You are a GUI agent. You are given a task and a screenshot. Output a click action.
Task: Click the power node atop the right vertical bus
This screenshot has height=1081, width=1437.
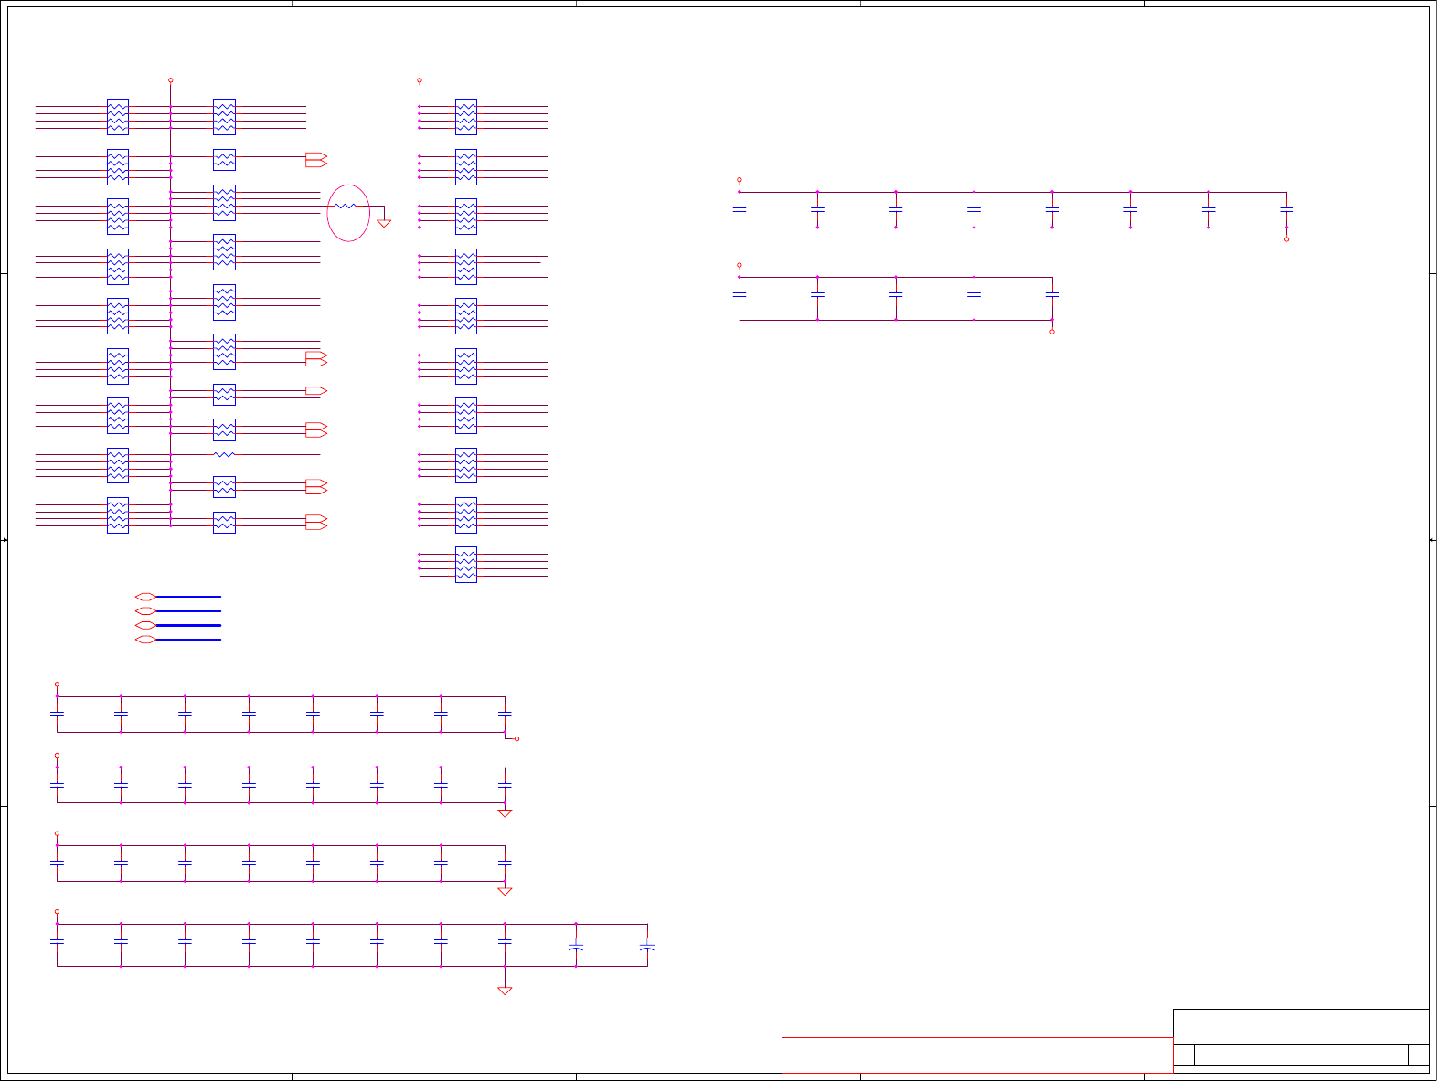[420, 80]
